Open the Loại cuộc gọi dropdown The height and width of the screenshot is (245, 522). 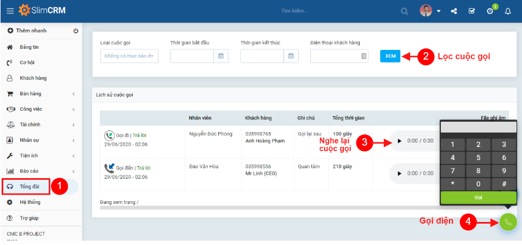click(x=129, y=56)
